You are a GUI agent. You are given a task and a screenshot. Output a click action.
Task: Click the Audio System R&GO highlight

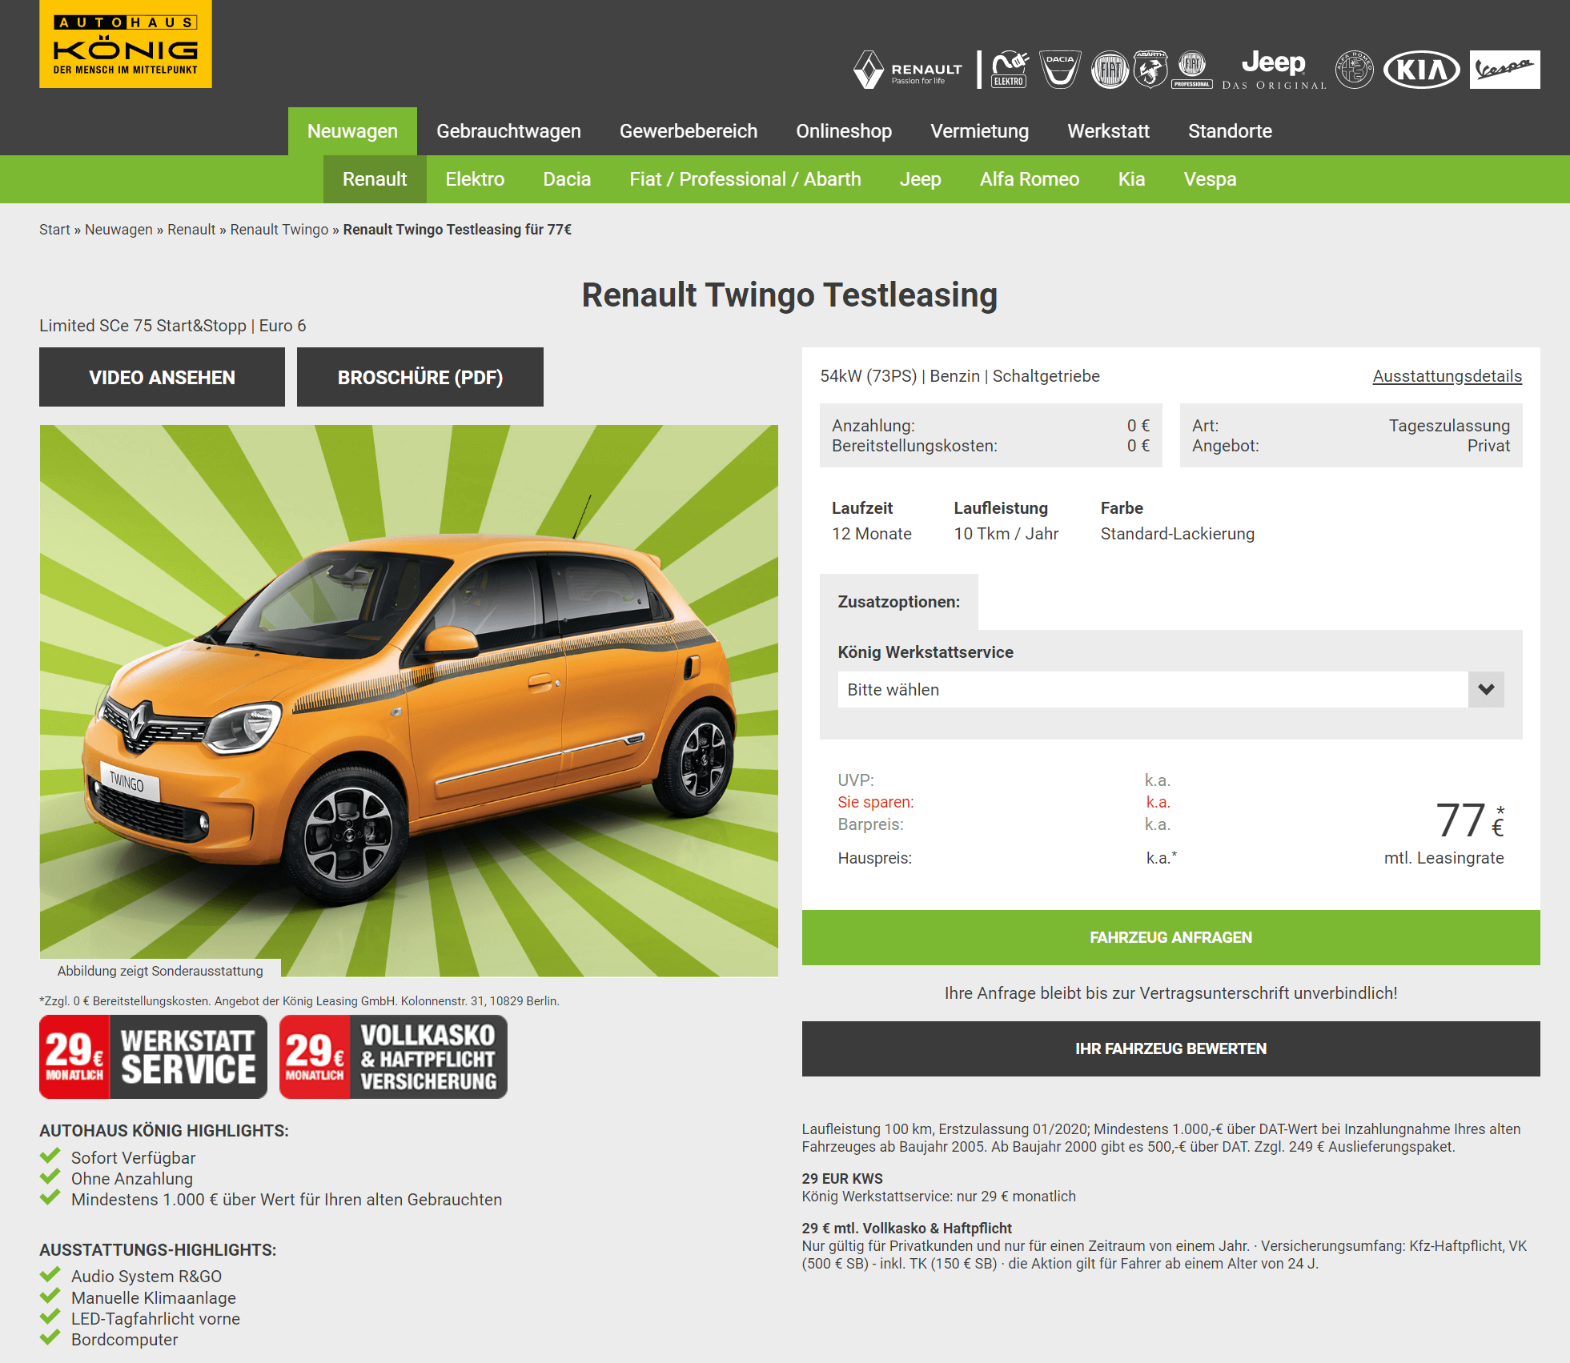147,1277
